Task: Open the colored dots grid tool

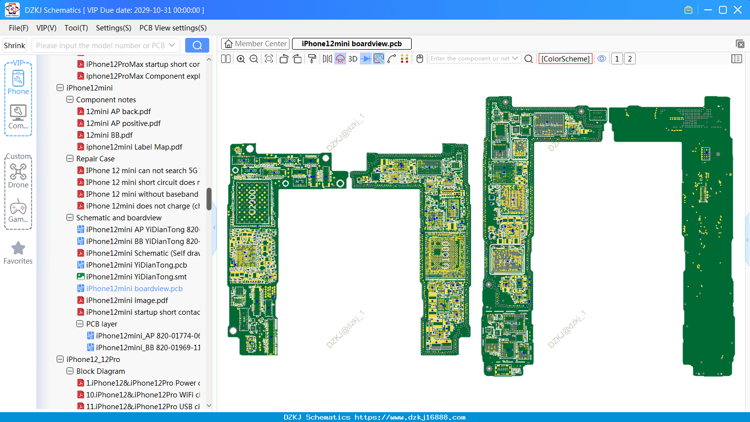Action: point(405,59)
